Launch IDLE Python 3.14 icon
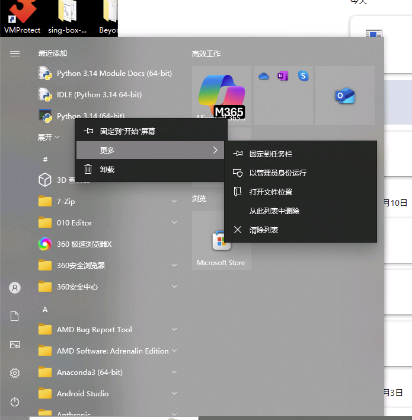The image size is (412, 420). (45, 94)
